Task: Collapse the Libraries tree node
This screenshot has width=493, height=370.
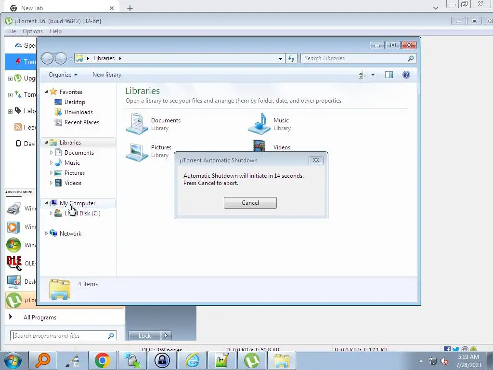Action: pyautogui.click(x=46, y=143)
